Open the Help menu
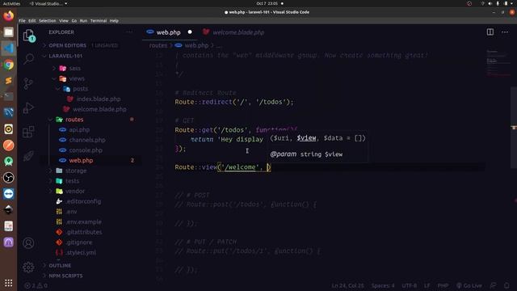Viewport: 517px width, 291px height. (114, 21)
